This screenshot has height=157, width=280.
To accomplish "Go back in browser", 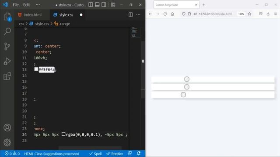I will 150,14.
